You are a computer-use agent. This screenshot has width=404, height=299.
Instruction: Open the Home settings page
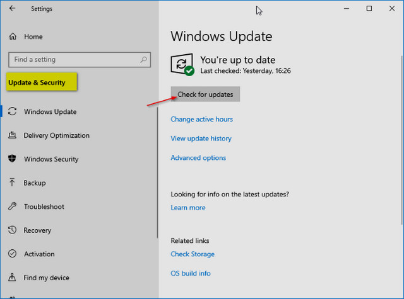pyautogui.click(x=33, y=37)
